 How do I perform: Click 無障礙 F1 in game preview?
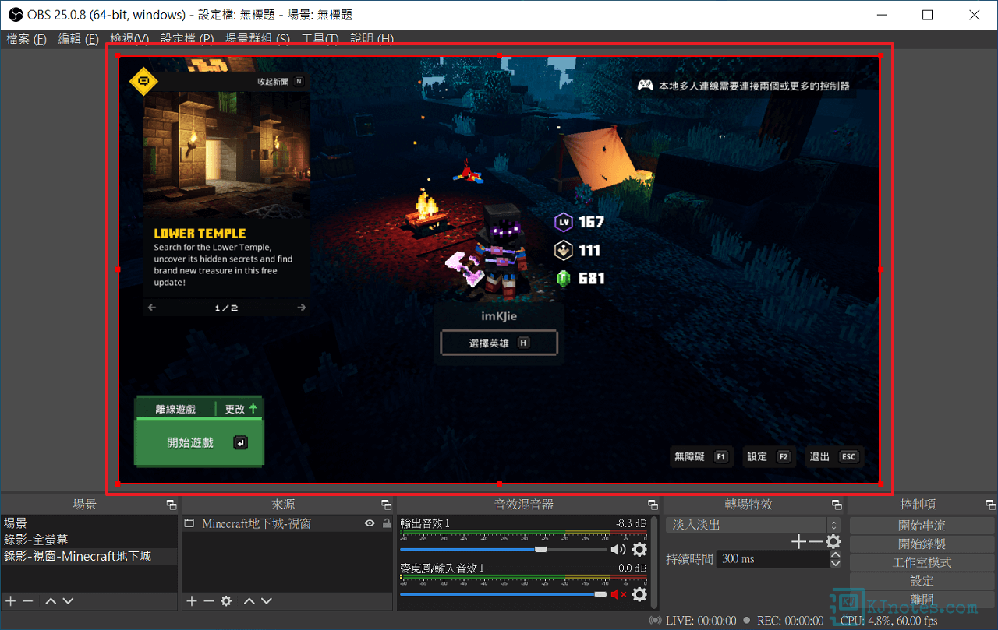click(x=701, y=457)
